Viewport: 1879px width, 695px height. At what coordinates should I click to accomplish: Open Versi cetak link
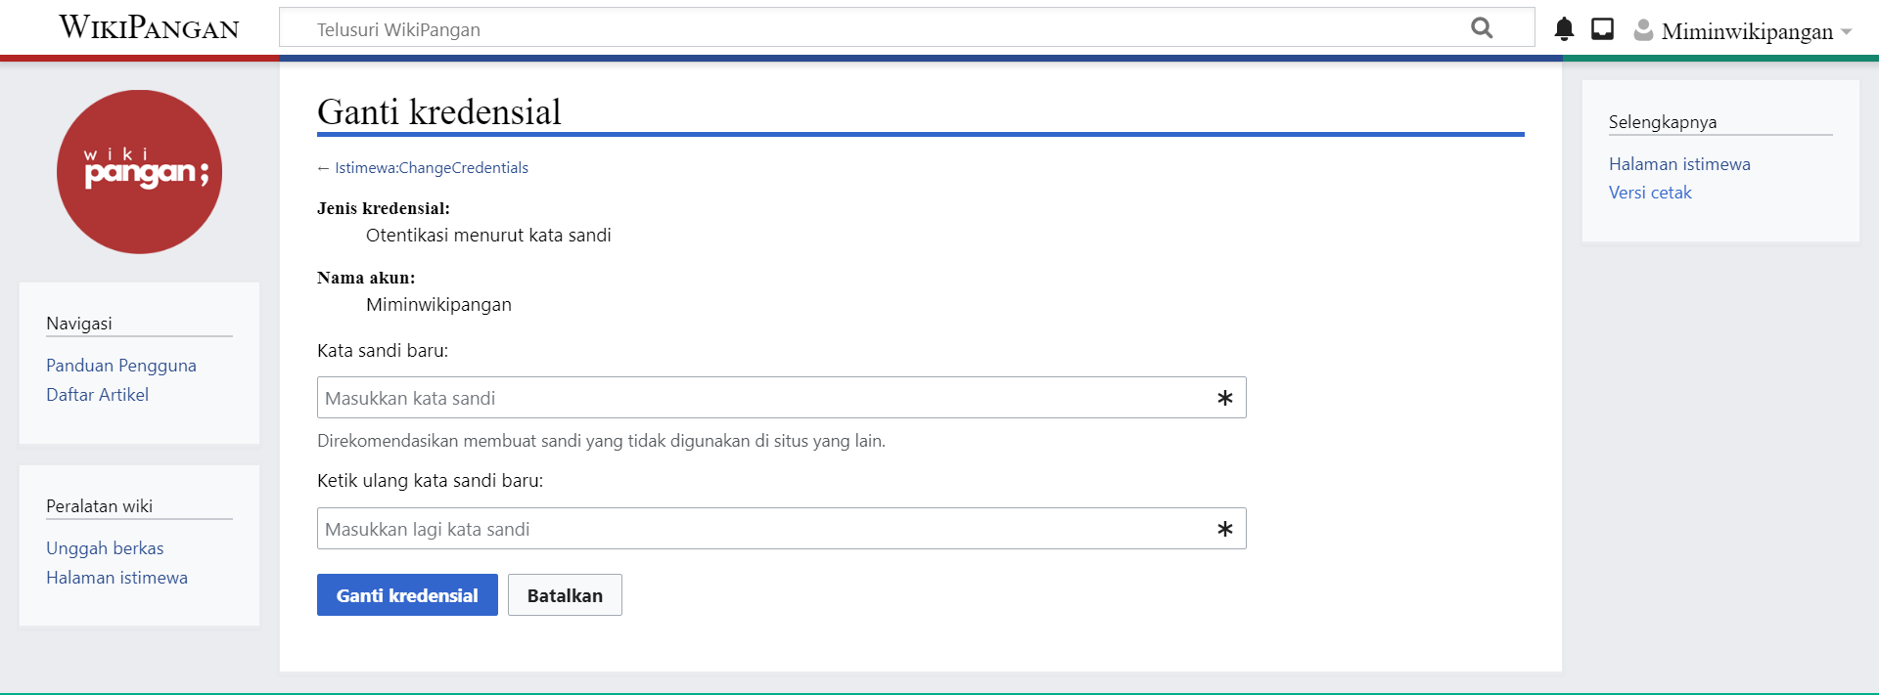1649,193
